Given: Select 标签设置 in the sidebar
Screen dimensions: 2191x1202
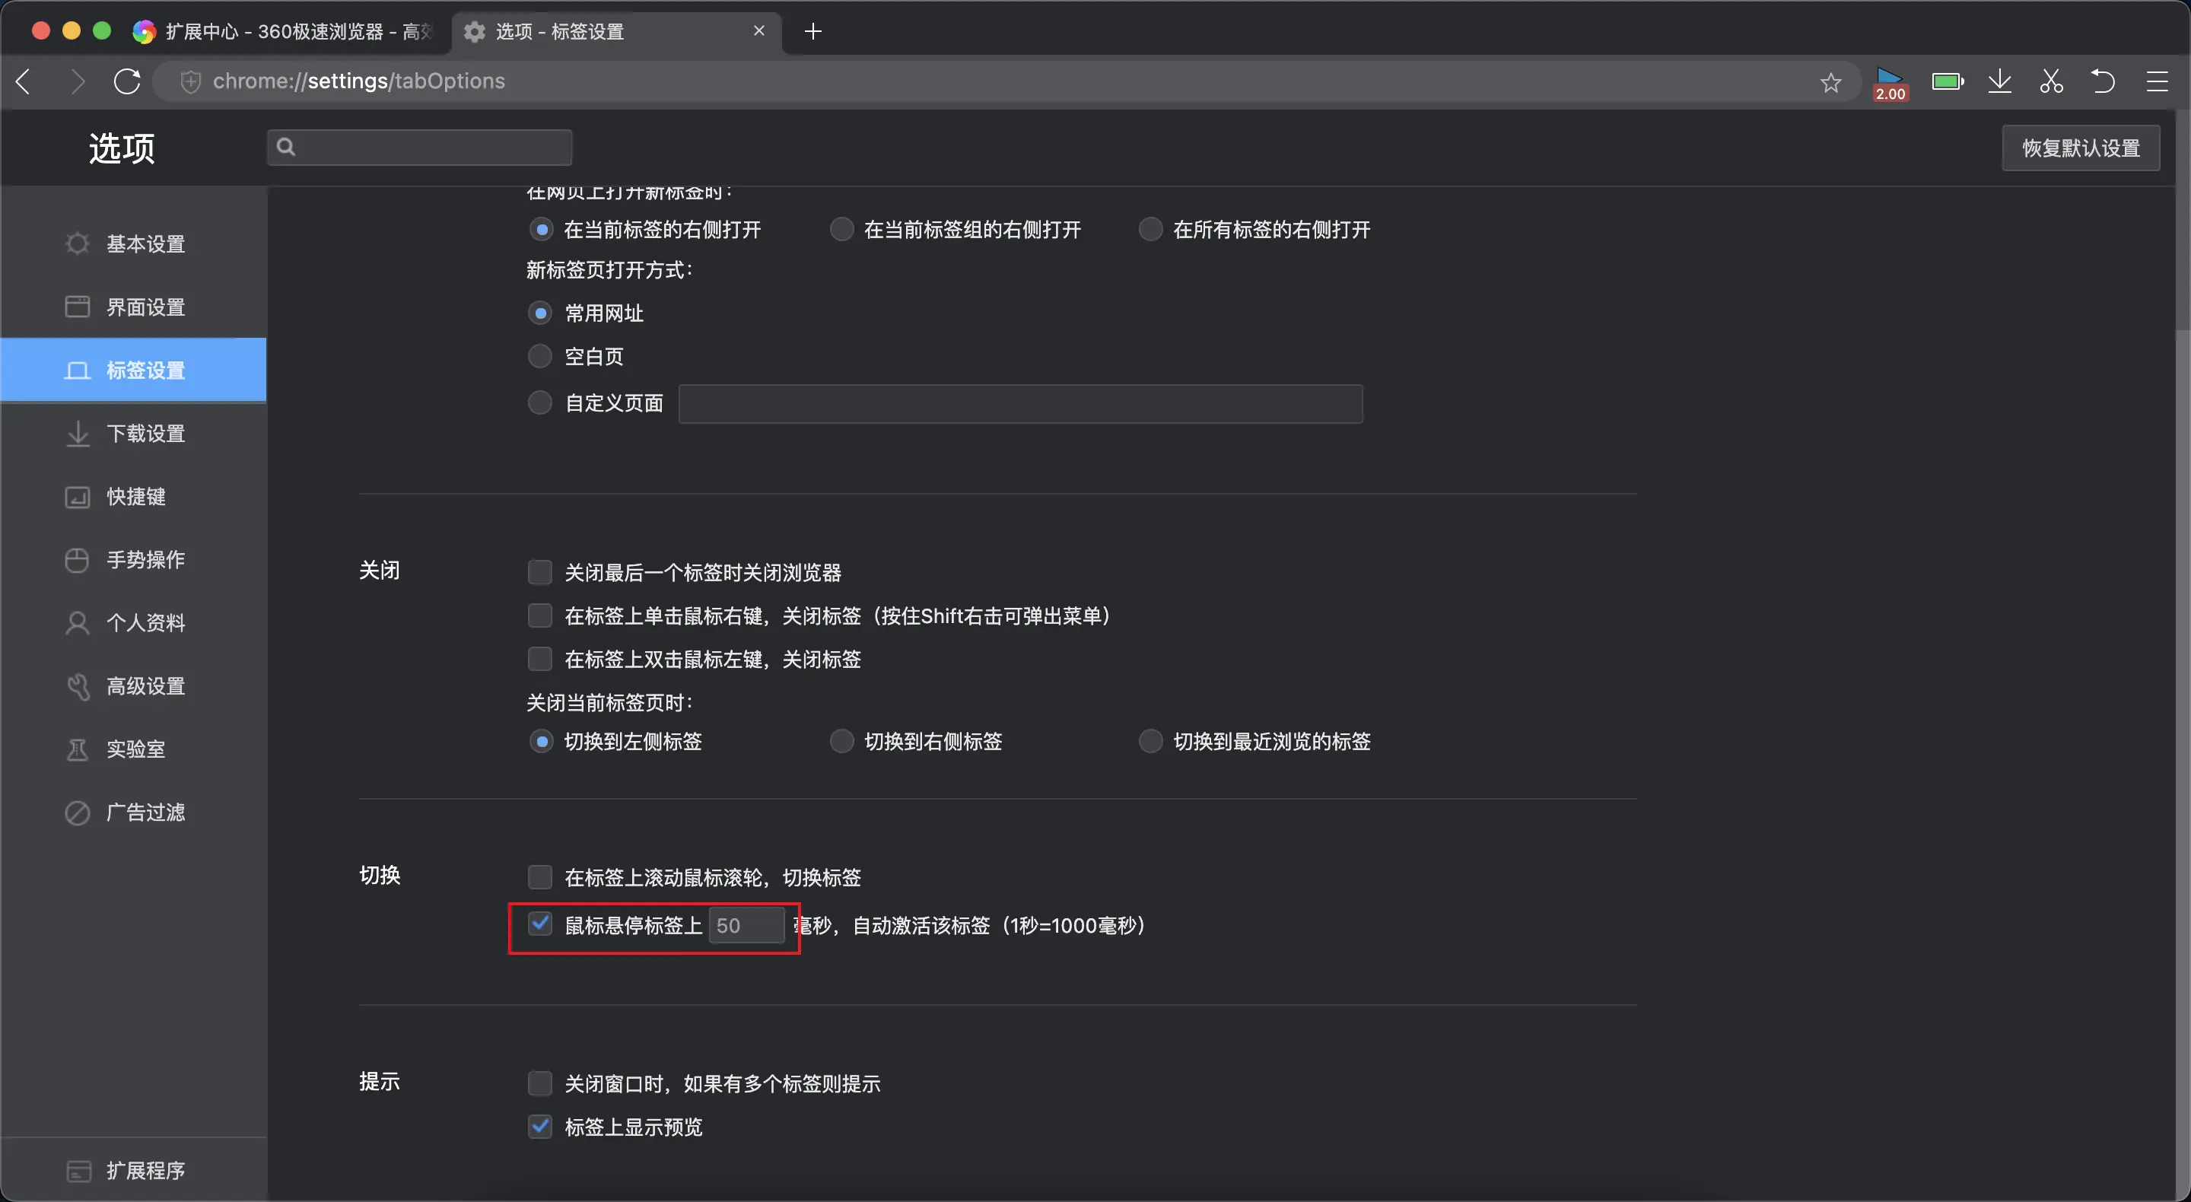Looking at the screenshot, I should pos(134,370).
